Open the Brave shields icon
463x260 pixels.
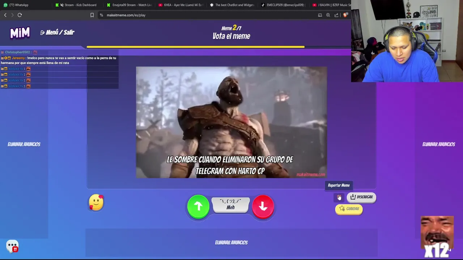point(345,15)
